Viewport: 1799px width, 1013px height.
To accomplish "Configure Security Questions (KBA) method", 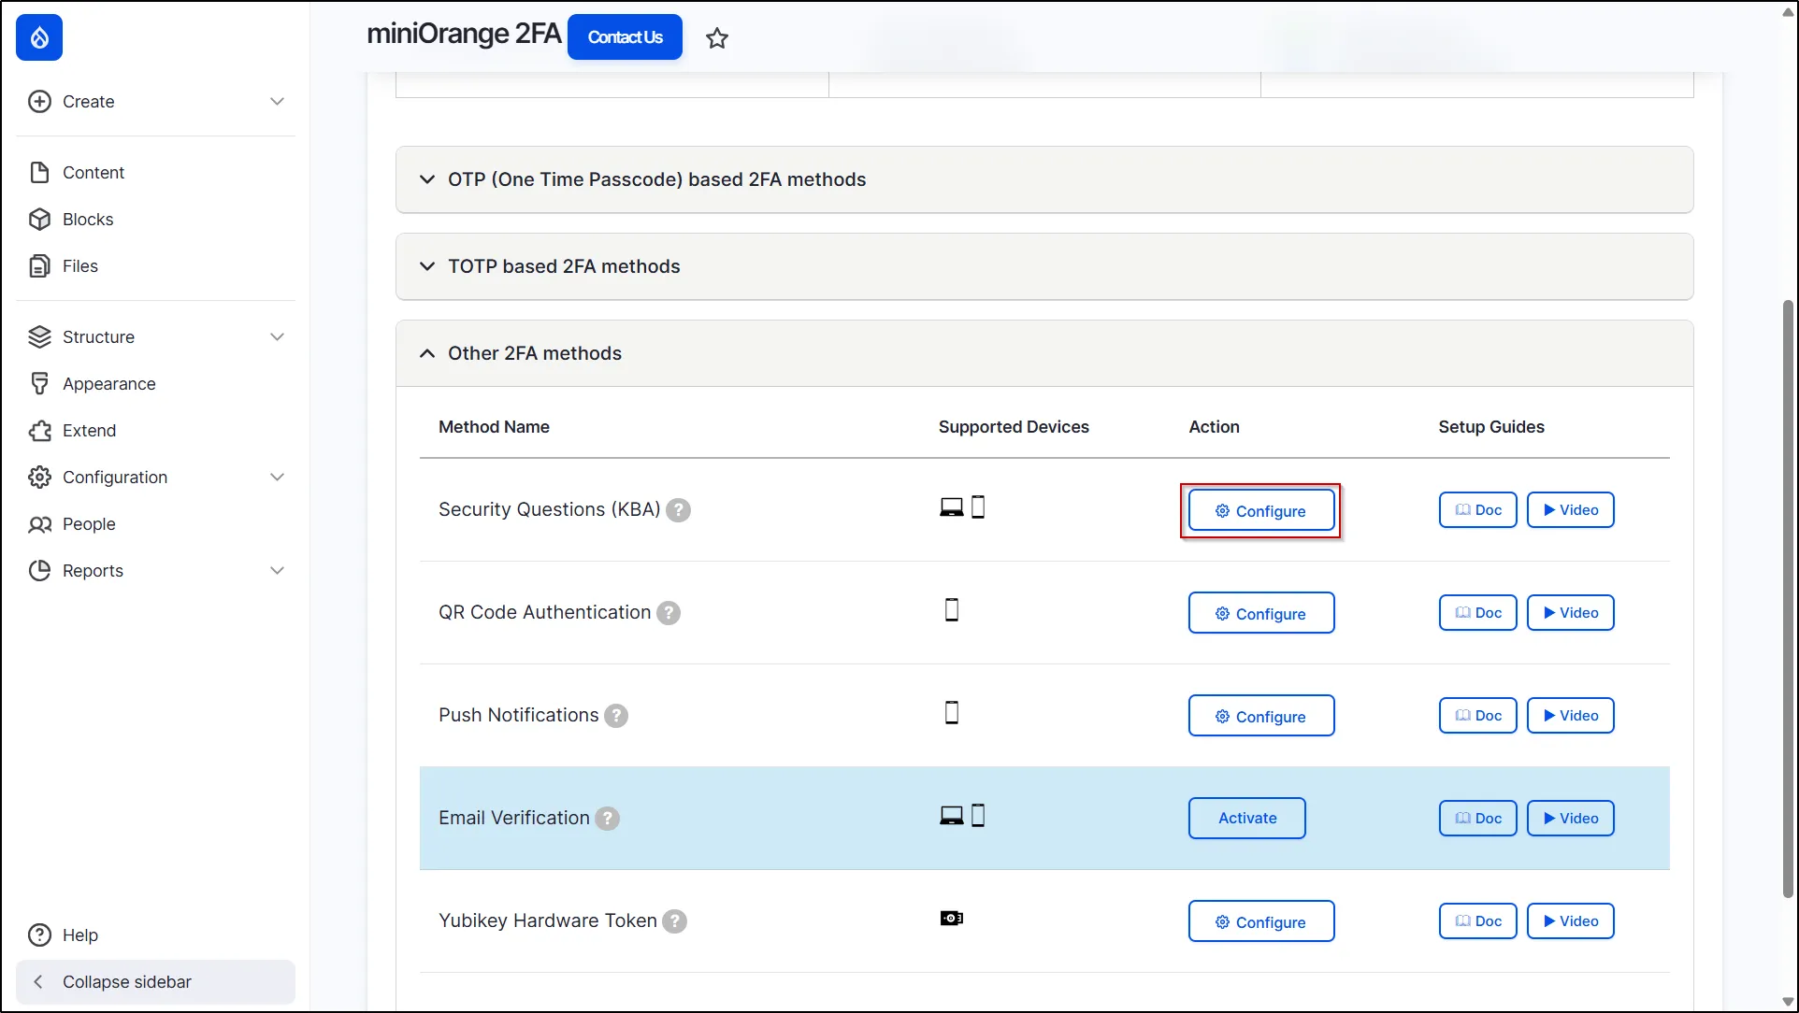I will [x=1261, y=510].
